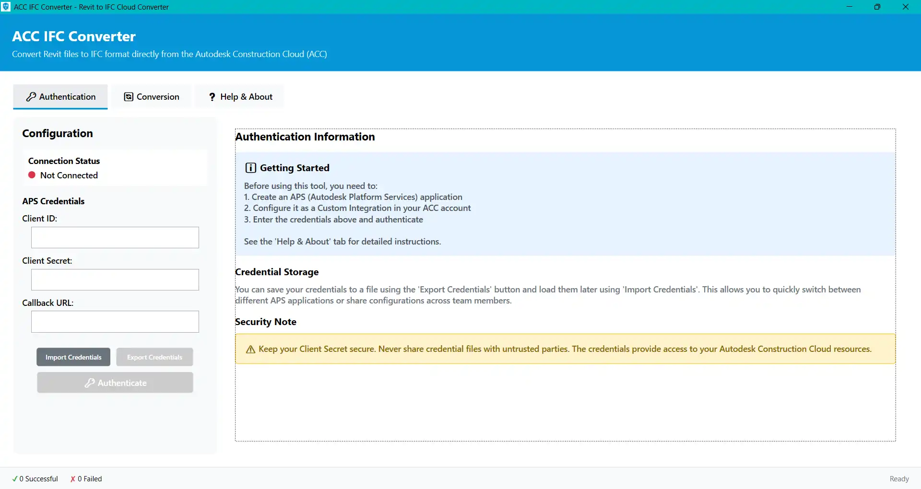Click the warning triangle in Security Note
The width and height of the screenshot is (921, 489).
click(250, 349)
